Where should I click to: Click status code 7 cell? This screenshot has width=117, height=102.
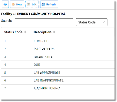tap(5, 88)
